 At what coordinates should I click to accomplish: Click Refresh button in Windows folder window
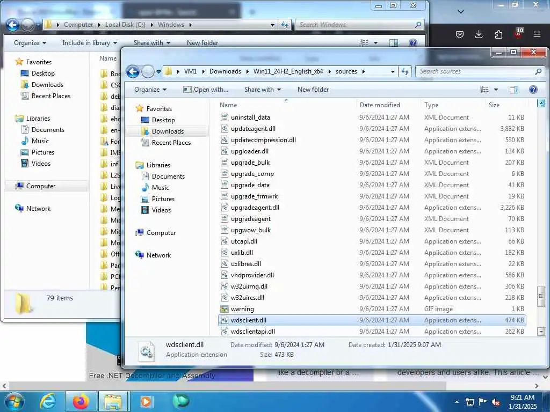(x=285, y=25)
